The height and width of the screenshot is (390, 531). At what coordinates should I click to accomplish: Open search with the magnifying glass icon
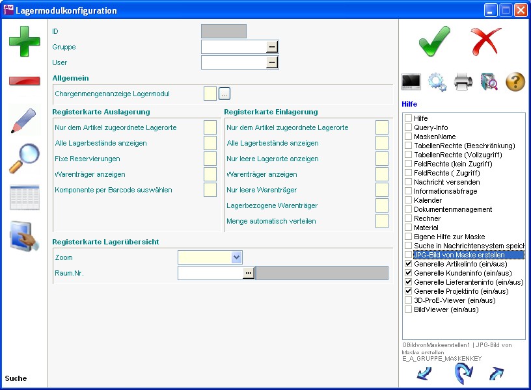point(24,159)
